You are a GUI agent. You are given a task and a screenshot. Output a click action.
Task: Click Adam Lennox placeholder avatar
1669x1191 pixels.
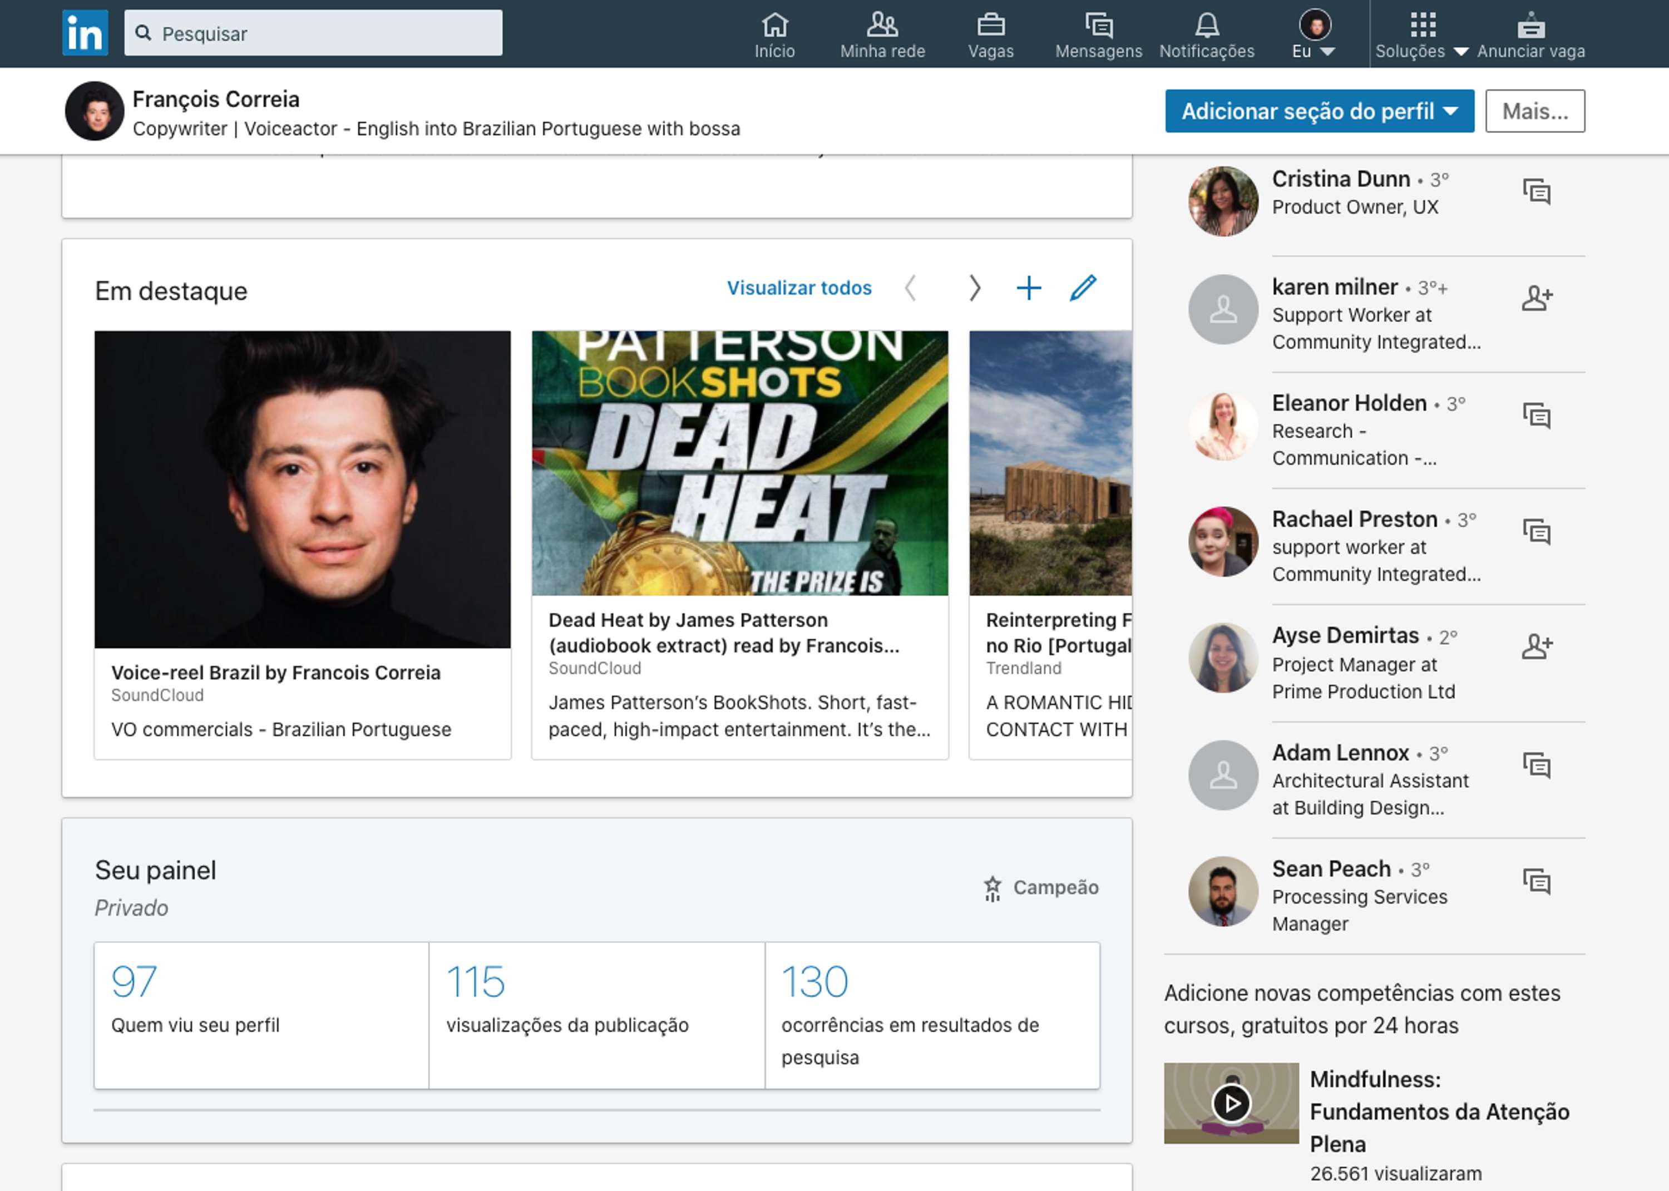pos(1223,775)
